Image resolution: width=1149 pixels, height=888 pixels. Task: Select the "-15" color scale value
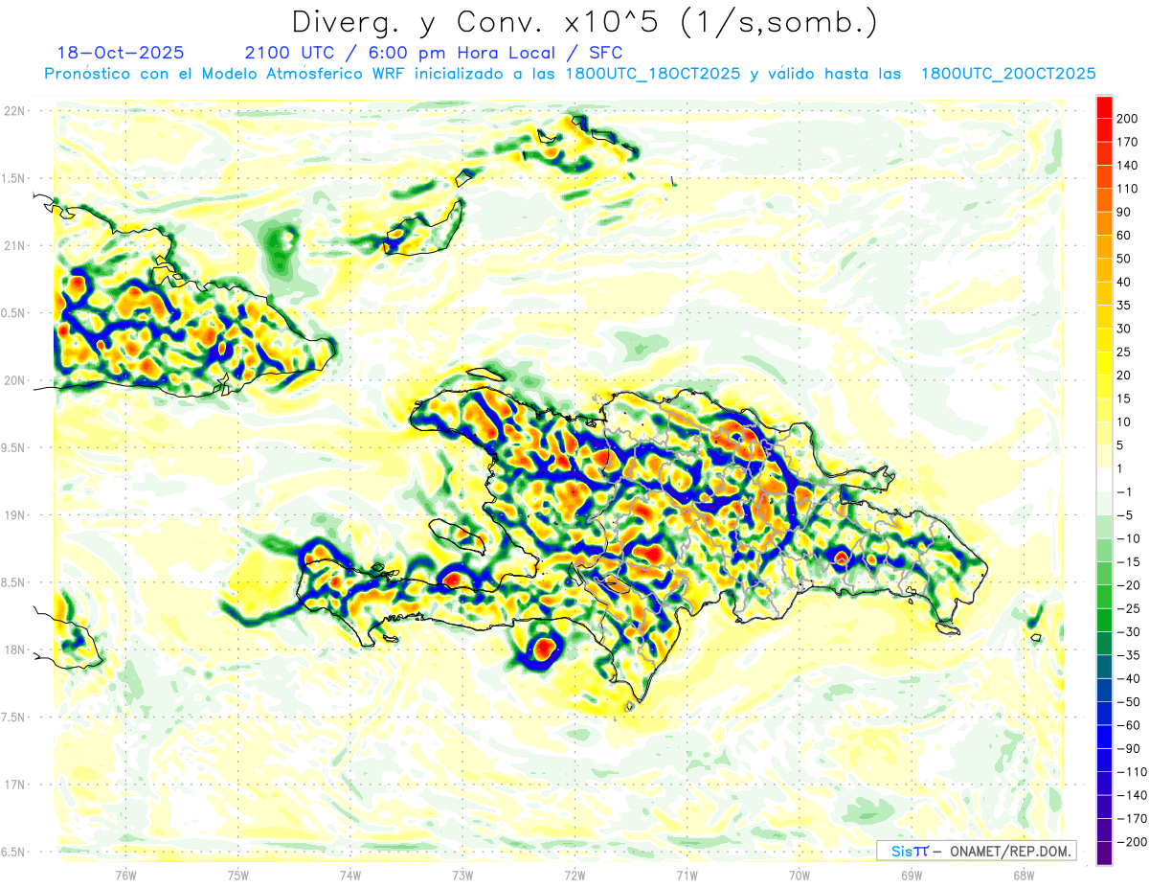pos(1127,561)
